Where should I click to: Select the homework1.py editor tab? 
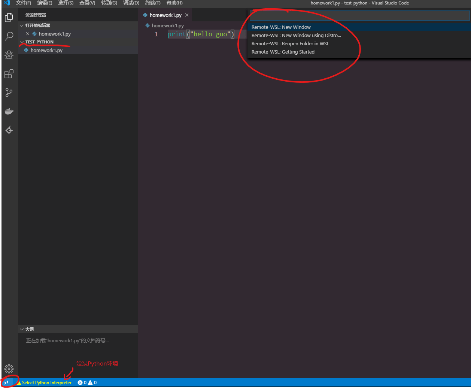pyautogui.click(x=165, y=15)
